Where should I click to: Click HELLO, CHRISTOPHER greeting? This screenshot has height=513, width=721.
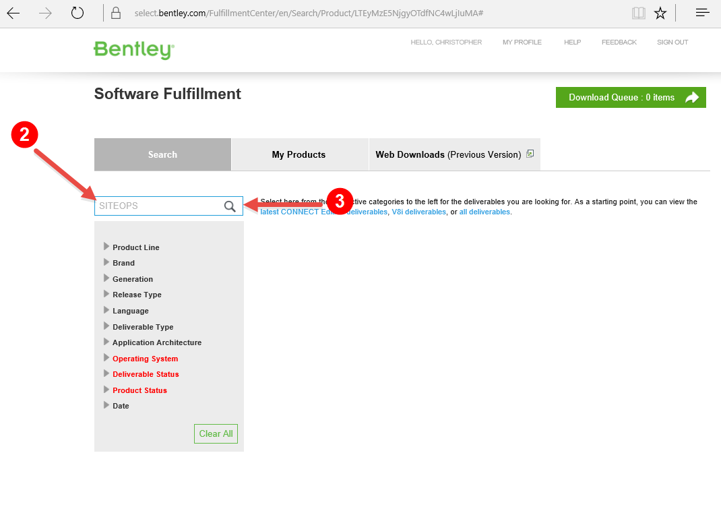tap(446, 42)
